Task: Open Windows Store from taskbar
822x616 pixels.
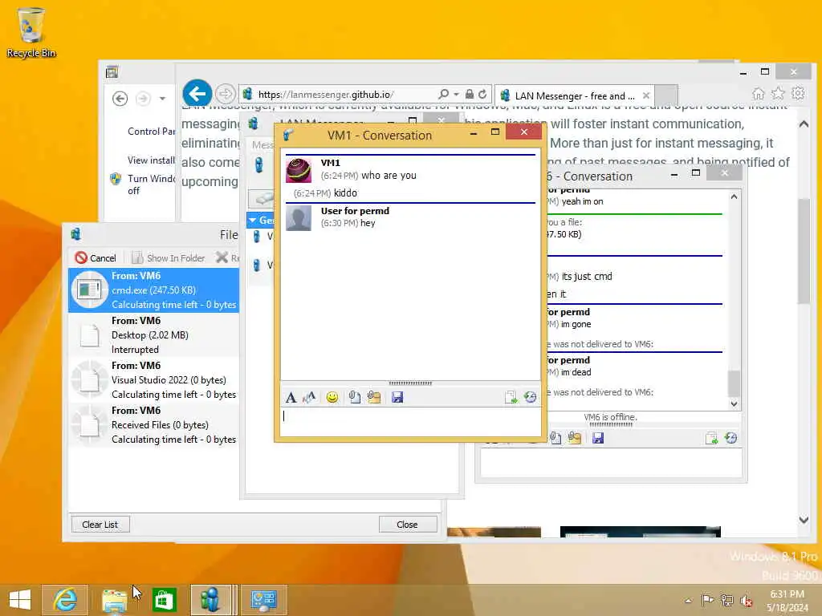Action: (164, 600)
